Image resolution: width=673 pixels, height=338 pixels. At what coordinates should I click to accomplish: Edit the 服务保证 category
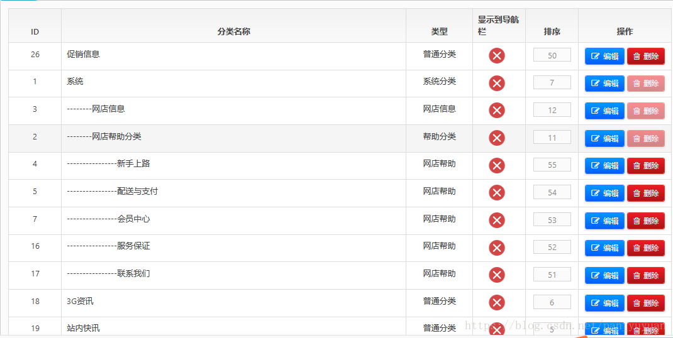click(x=604, y=248)
